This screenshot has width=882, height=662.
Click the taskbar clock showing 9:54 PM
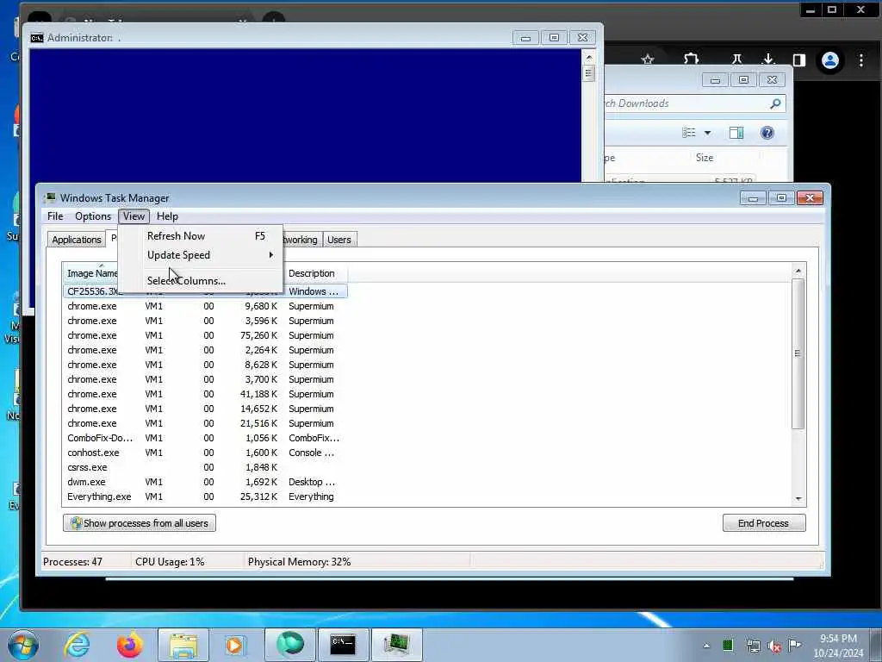click(838, 645)
